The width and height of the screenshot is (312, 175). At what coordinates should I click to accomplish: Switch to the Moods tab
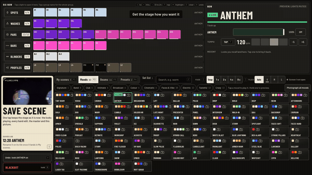pos(88,80)
